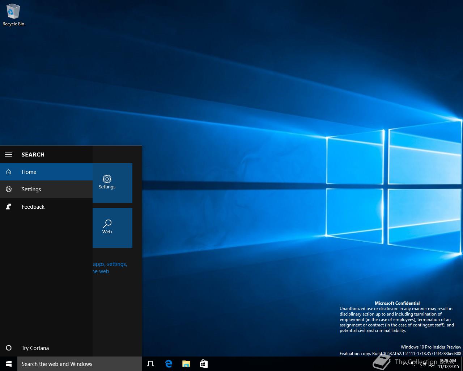Show hidden tray icons chevron
This screenshot has height=371, width=463.
click(405, 364)
